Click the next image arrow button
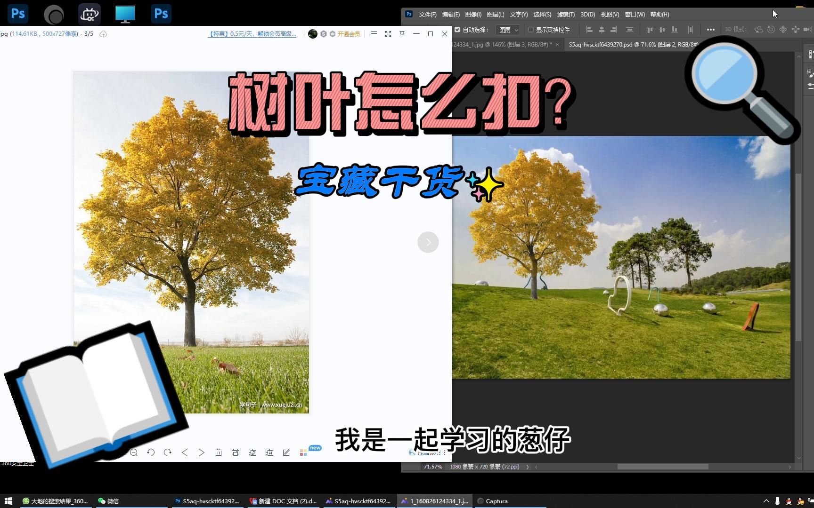Viewport: 814px width, 508px height. pos(428,242)
